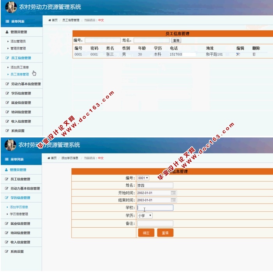Image resolution: width=273 pixels, height=273 pixels.
Task: Open calendar picker icon for 开始时间
Action: coord(174,193)
